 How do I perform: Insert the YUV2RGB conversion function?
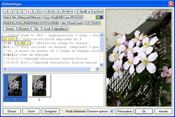tap(52, 23)
